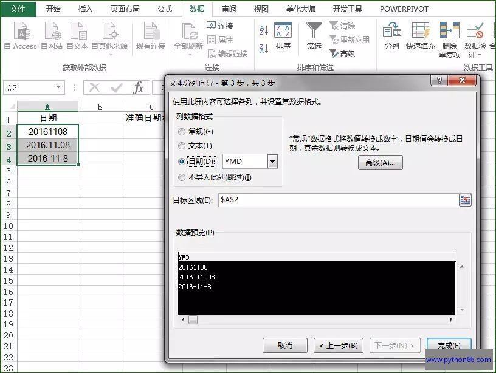
Task: Switch to the 公式 ribbon tab
Action: 164,9
